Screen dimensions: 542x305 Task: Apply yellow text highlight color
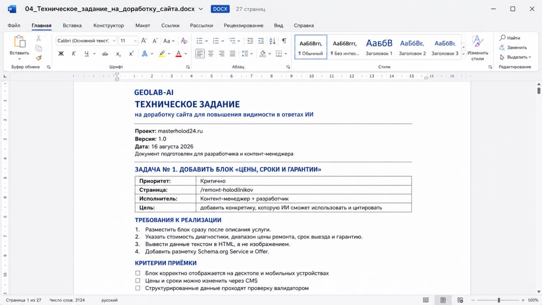[x=162, y=54]
